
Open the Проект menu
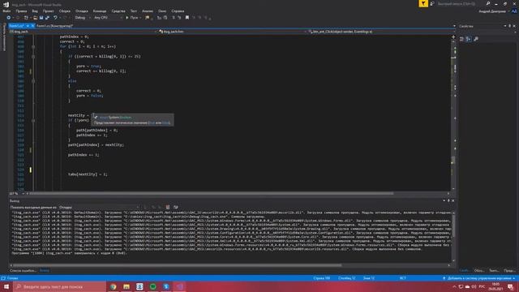(49, 11)
